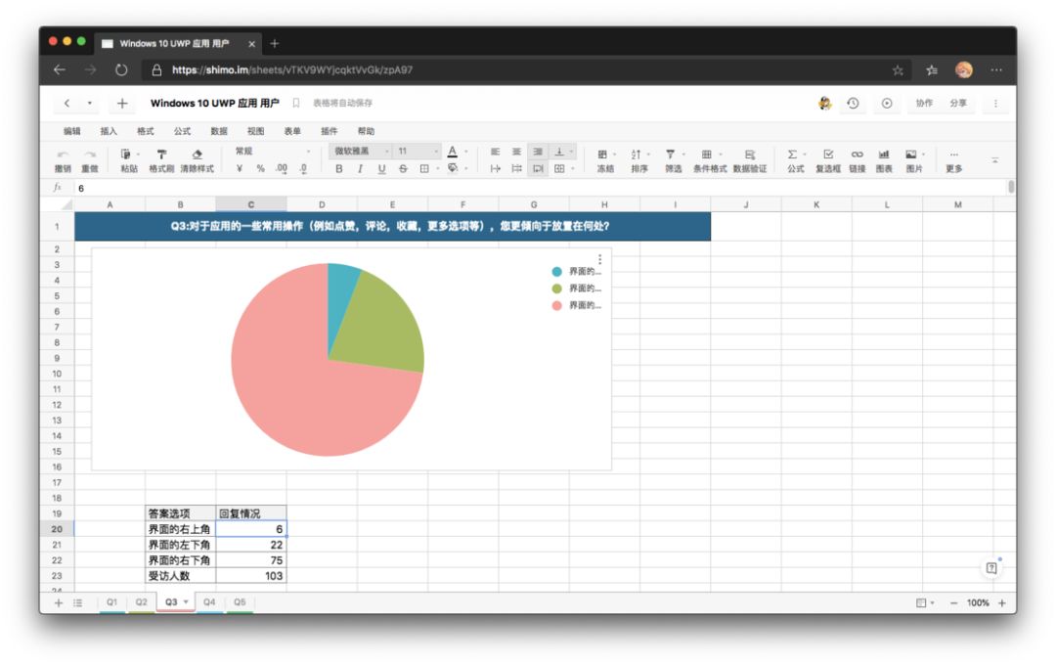1056x666 pixels.
Task: Toggle Underline formatting
Action: [x=382, y=169]
